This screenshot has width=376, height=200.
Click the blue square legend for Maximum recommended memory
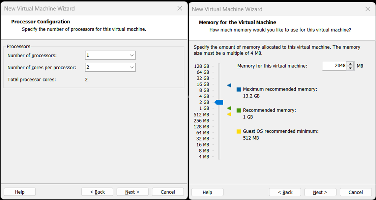coord(239,90)
